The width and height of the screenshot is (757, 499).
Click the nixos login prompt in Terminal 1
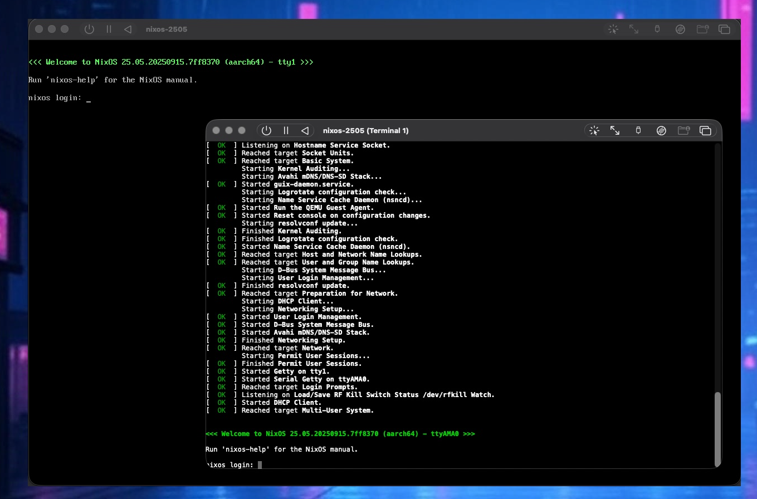[234, 464]
